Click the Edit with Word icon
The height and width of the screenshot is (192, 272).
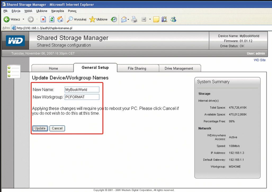coord(144,19)
